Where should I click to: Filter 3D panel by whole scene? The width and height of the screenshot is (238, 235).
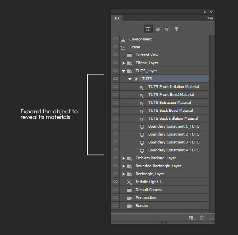(148, 29)
